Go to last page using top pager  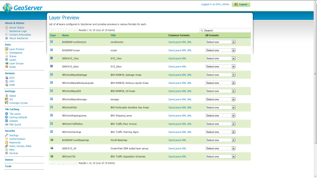click(75, 30)
